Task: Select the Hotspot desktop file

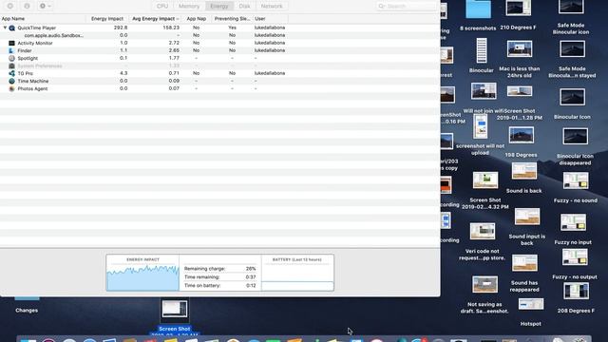Action: click(531, 304)
